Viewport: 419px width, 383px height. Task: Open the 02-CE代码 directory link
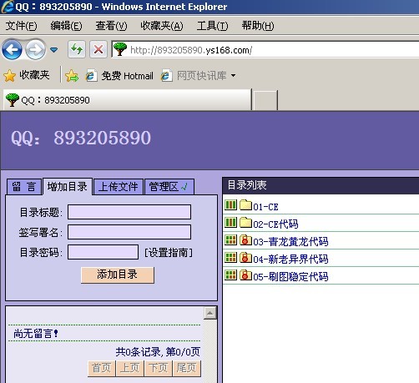coord(275,224)
